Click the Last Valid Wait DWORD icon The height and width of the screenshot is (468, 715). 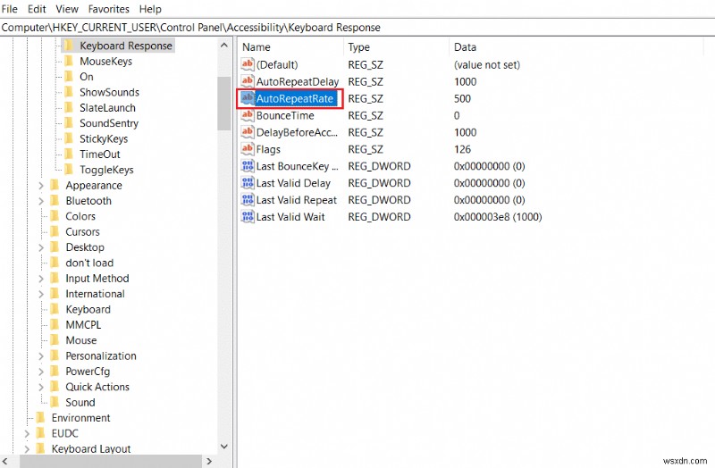pyautogui.click(x=248, y=216)
